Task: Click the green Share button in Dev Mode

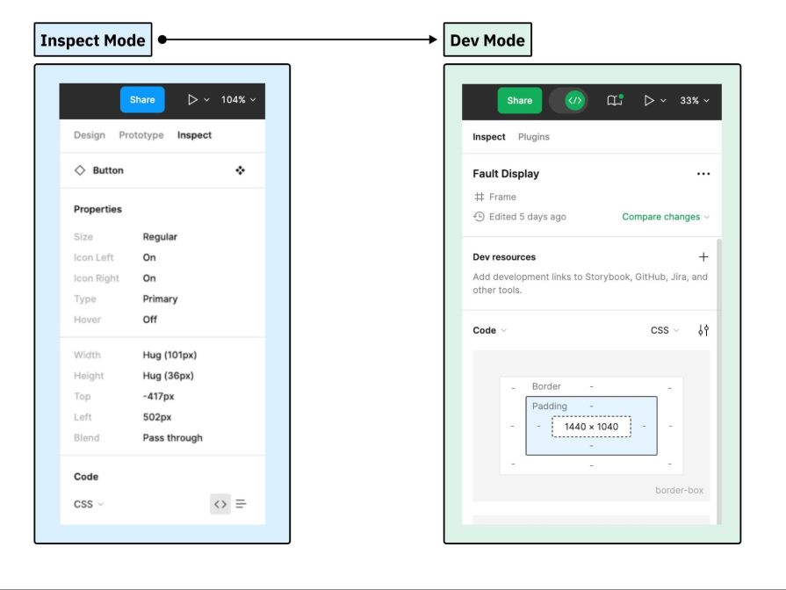Action: point(519,100)
